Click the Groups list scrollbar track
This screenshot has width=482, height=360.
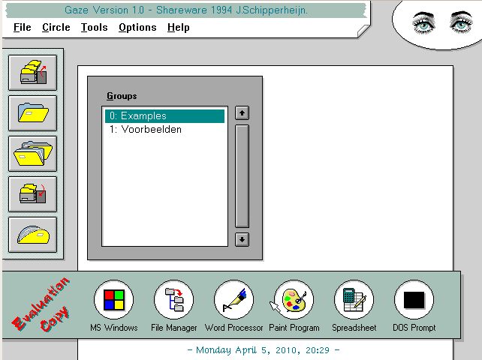[242, 176]
